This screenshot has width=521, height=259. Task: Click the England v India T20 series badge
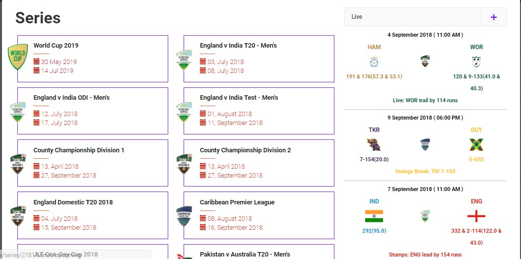(x=184, y=59)
